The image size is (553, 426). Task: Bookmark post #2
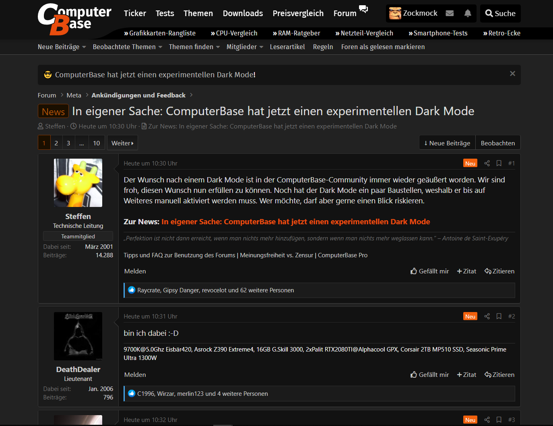tap(499, 316)
